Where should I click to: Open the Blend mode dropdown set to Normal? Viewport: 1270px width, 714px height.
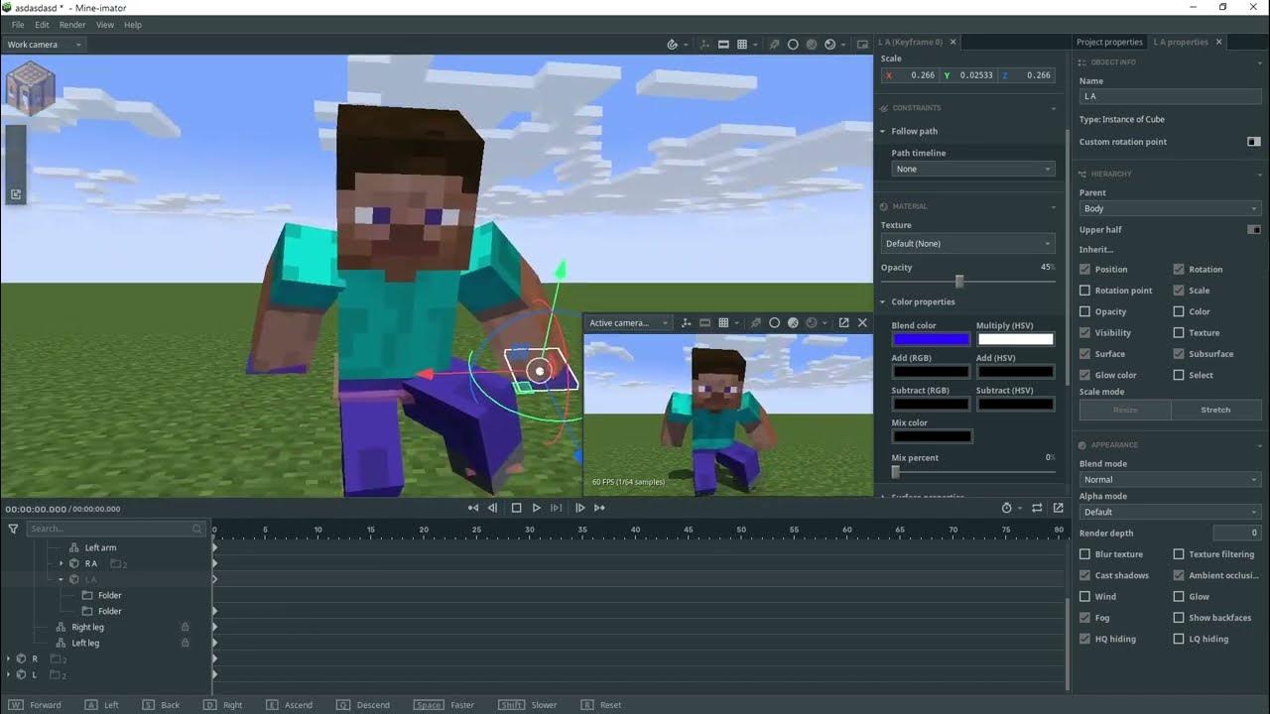1170,479
